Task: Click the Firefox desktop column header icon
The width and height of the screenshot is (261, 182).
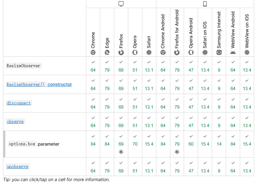Action: coord(121,53)
